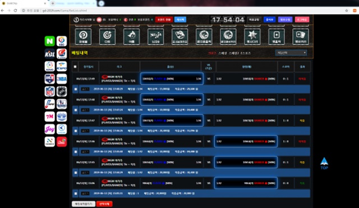The image size is (359, 208).
Task: Bookmark page with star icon
Action: [x=347, y=11]
